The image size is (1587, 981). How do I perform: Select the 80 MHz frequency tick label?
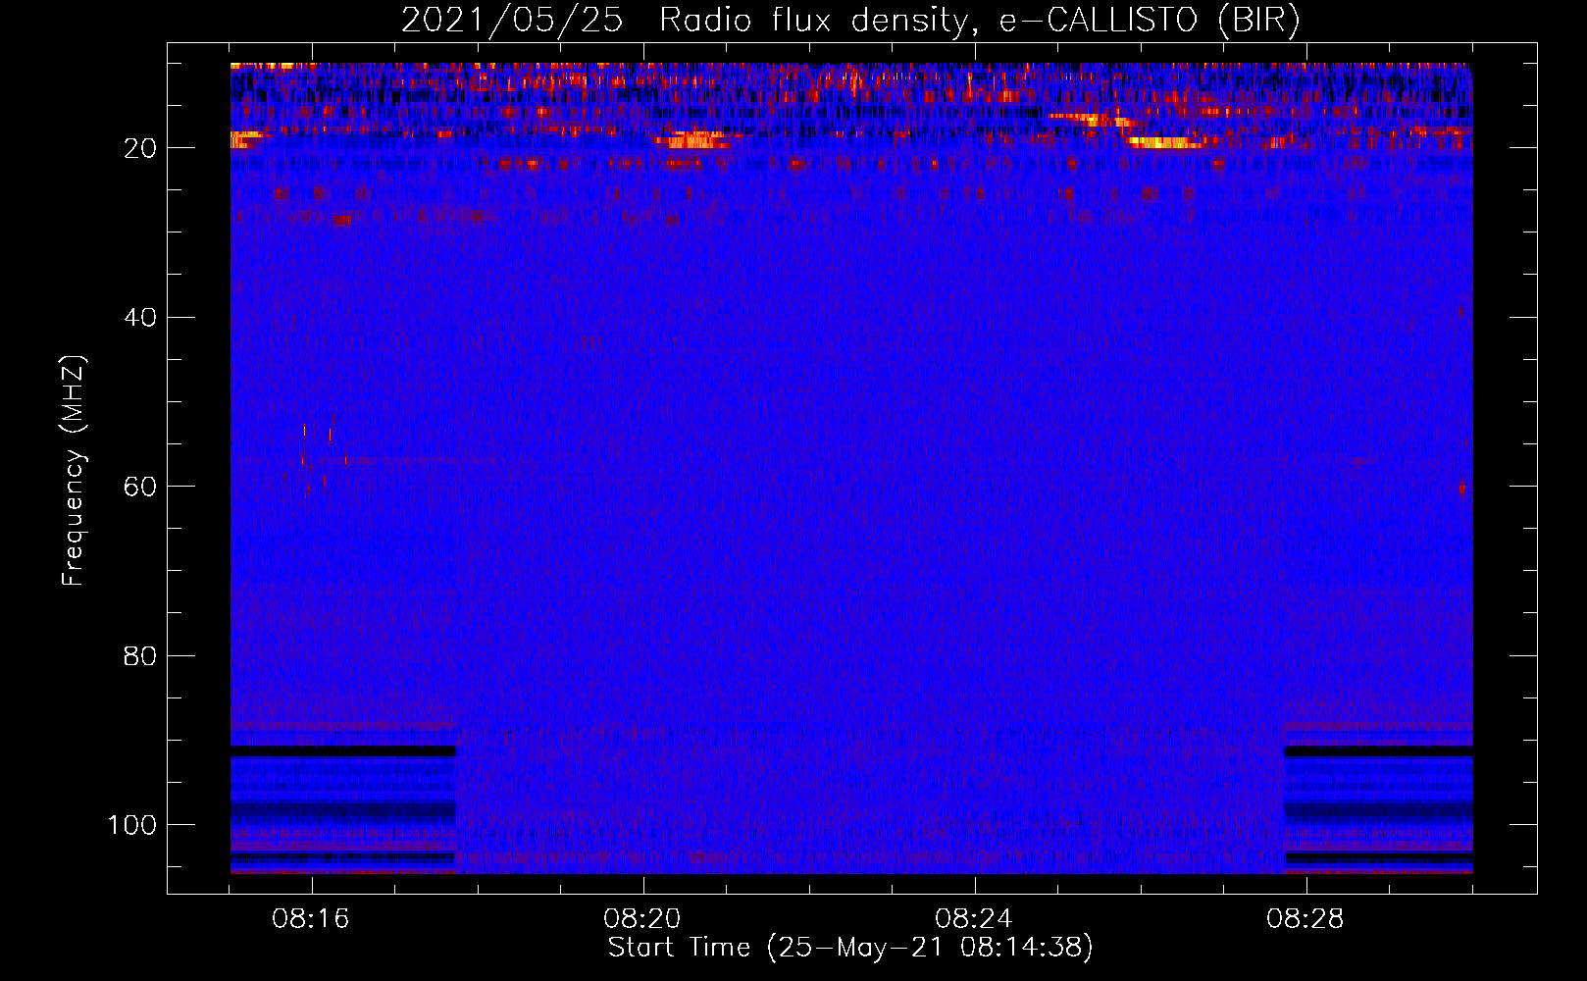(x=140, y=656)
